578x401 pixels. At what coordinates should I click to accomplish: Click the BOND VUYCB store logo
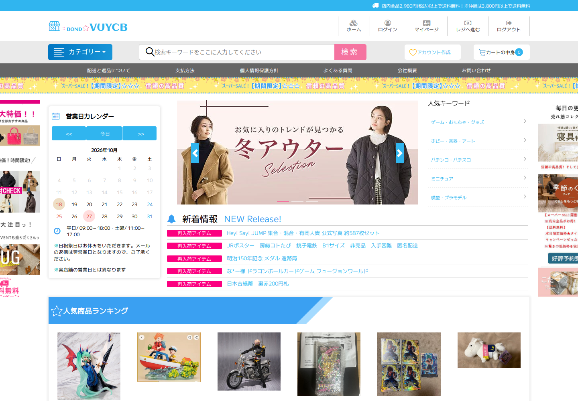tap(88, 27)
